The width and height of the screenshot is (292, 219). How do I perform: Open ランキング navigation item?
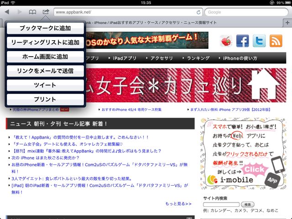click(198, 58)
